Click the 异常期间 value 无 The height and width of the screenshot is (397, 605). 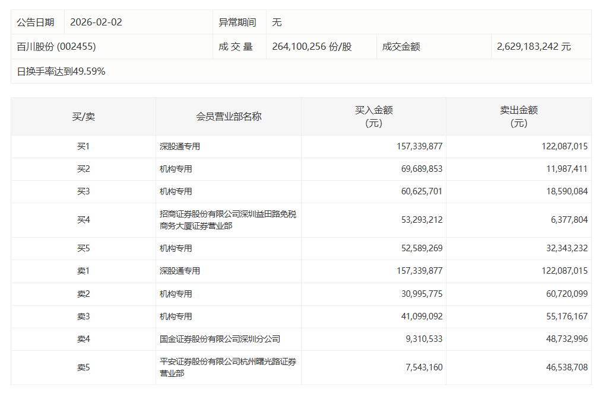point(277,22)
